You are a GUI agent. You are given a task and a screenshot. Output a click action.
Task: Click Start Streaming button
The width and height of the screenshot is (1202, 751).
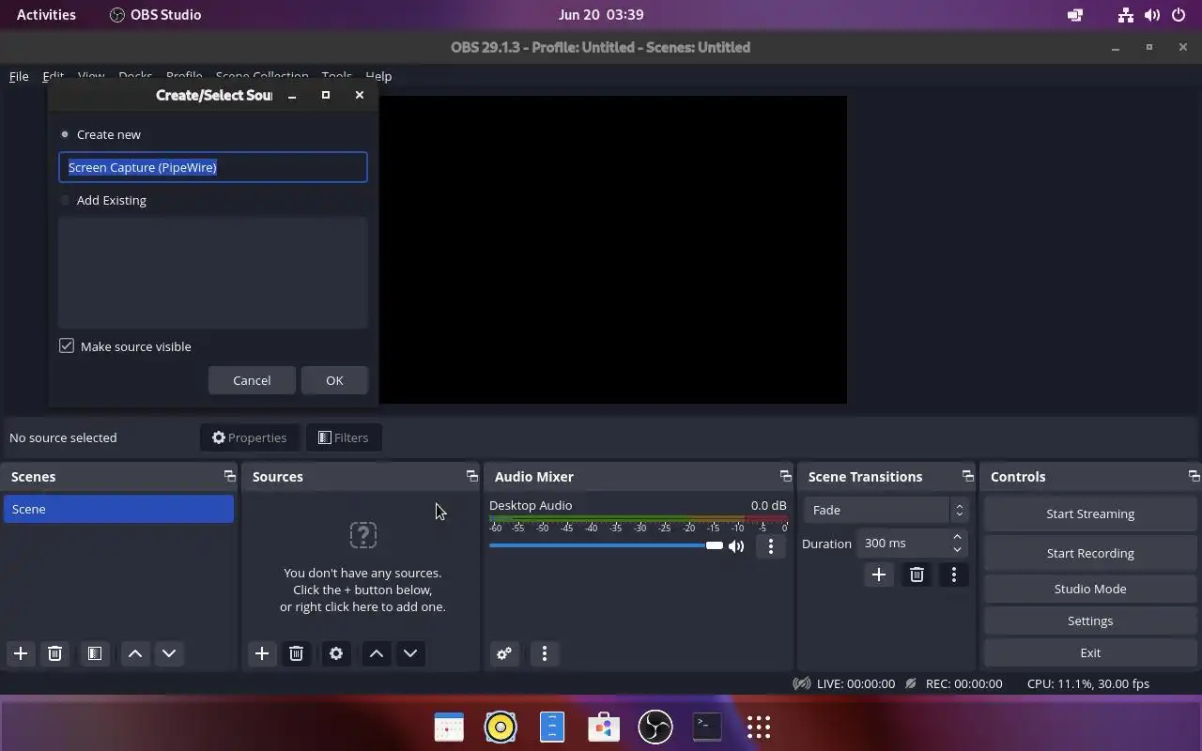coord(1090,513)
